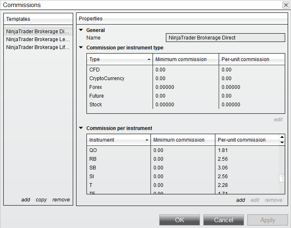Sort by Instrument column header
Image resolution: width=291 pixels, height=228 pixels.
(118, 140)
